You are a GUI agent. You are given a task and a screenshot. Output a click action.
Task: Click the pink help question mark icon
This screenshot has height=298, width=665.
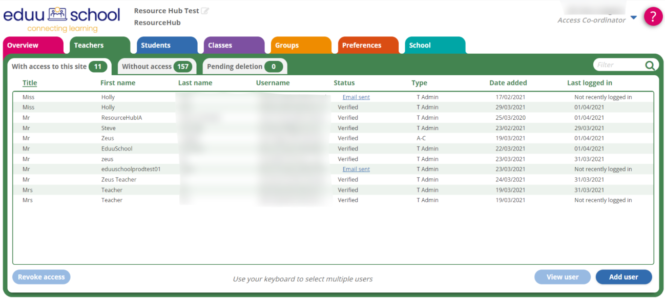coord(653,16)
